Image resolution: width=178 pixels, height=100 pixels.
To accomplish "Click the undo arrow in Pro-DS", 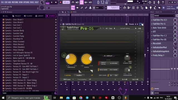I will pos(100,28).
